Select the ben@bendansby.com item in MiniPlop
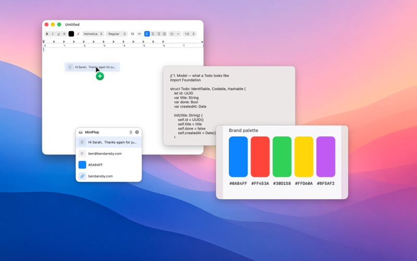This screenshot has height=261, width=417. pos(109,153)
